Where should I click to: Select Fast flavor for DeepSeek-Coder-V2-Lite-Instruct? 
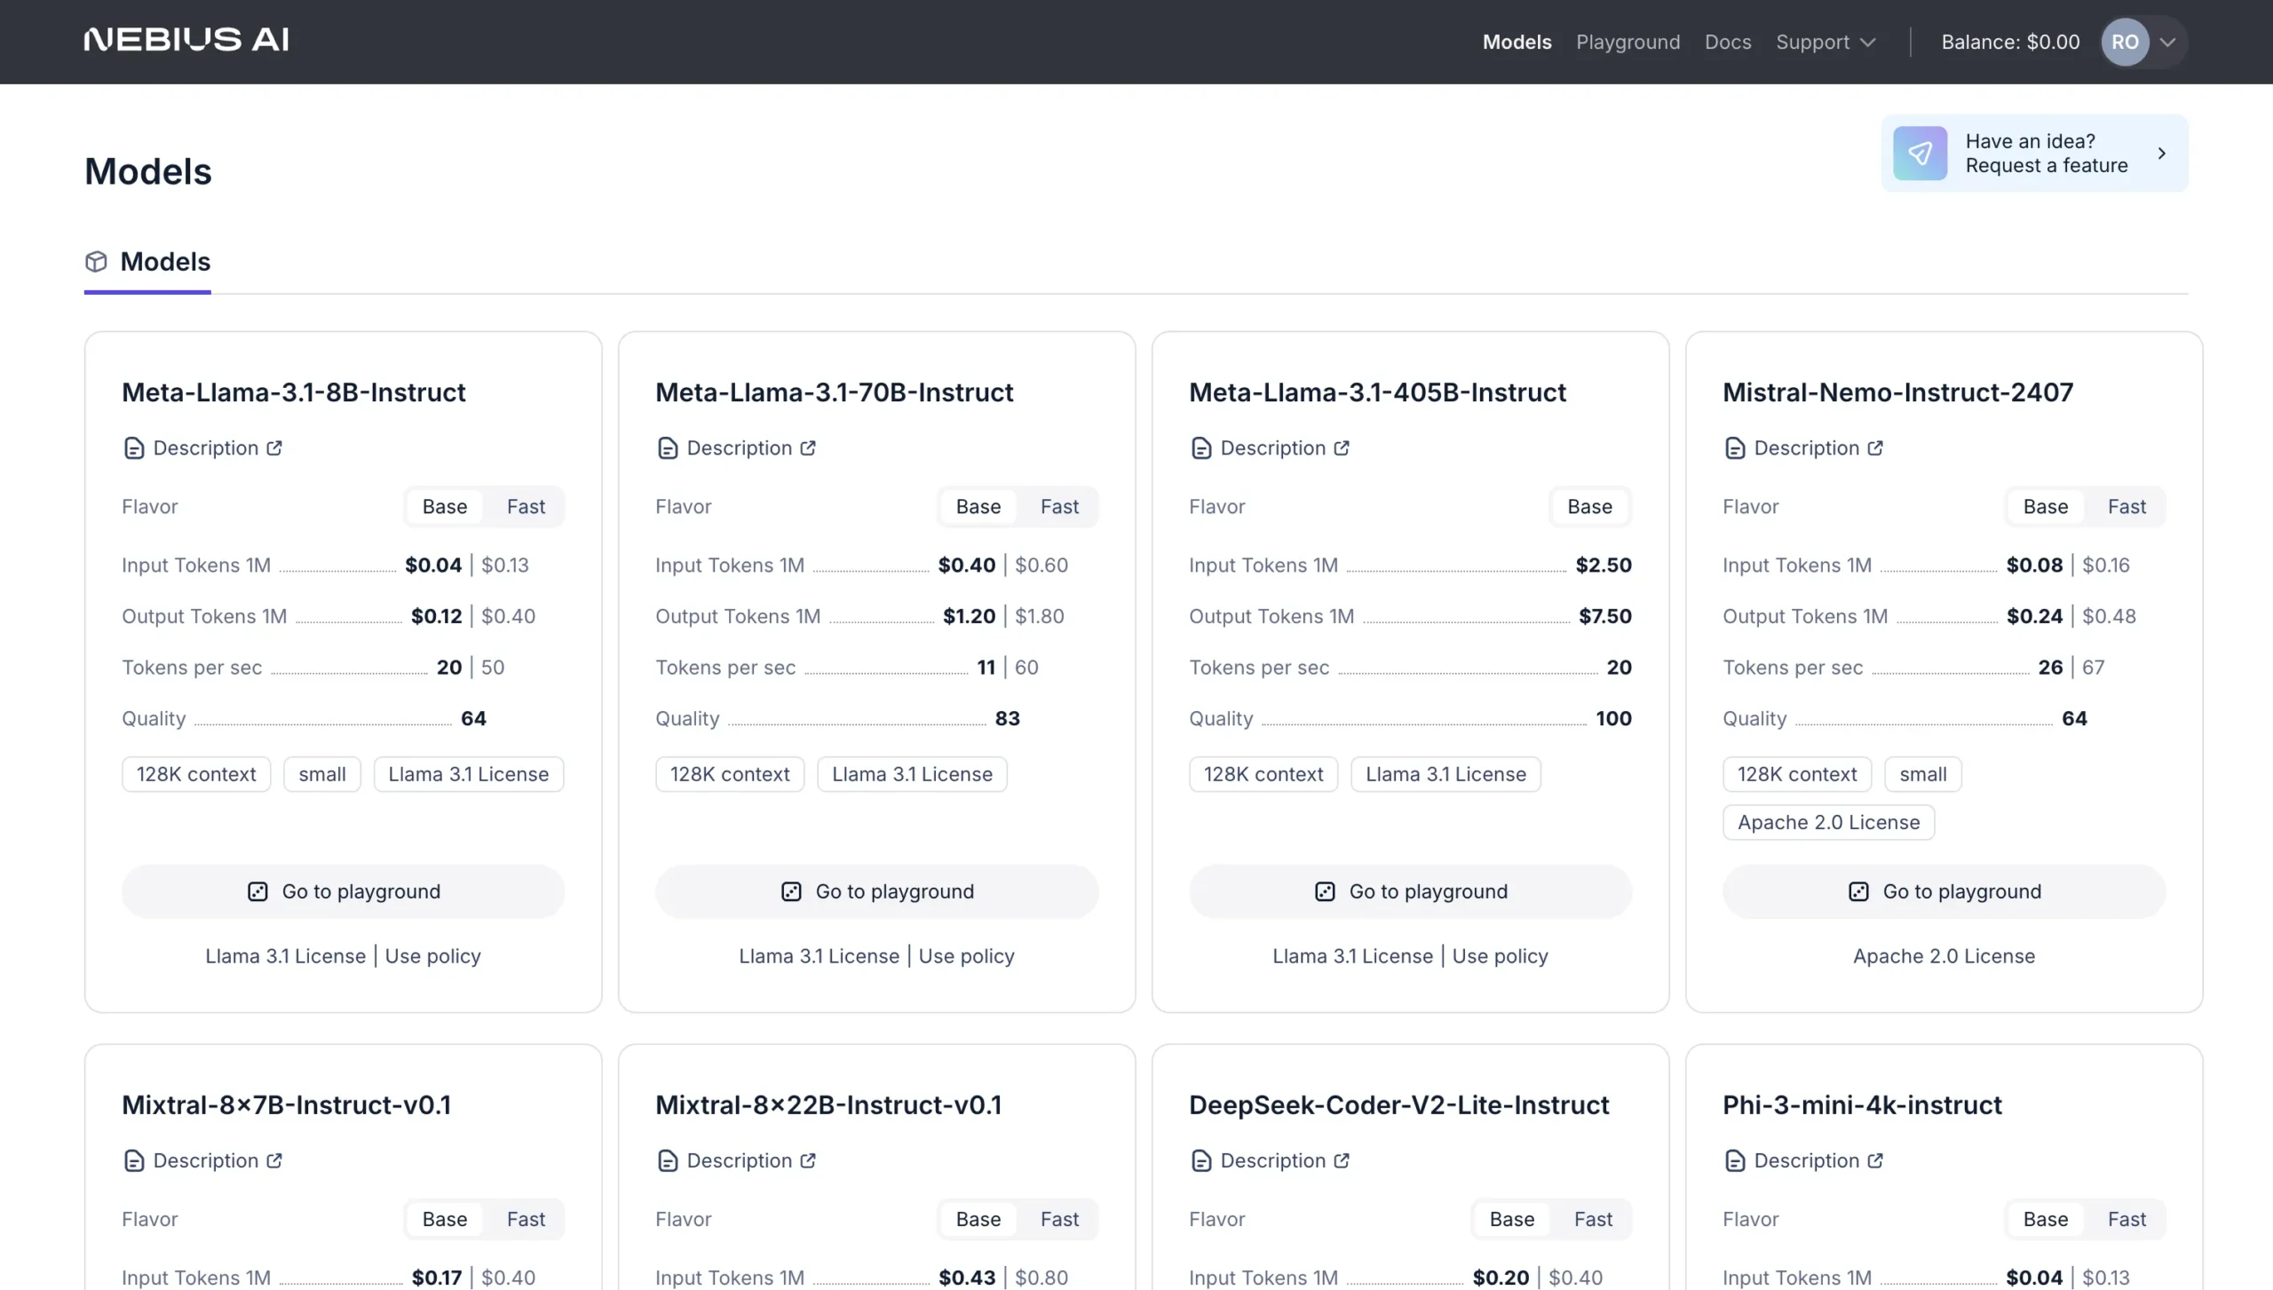[1593, 1220]
